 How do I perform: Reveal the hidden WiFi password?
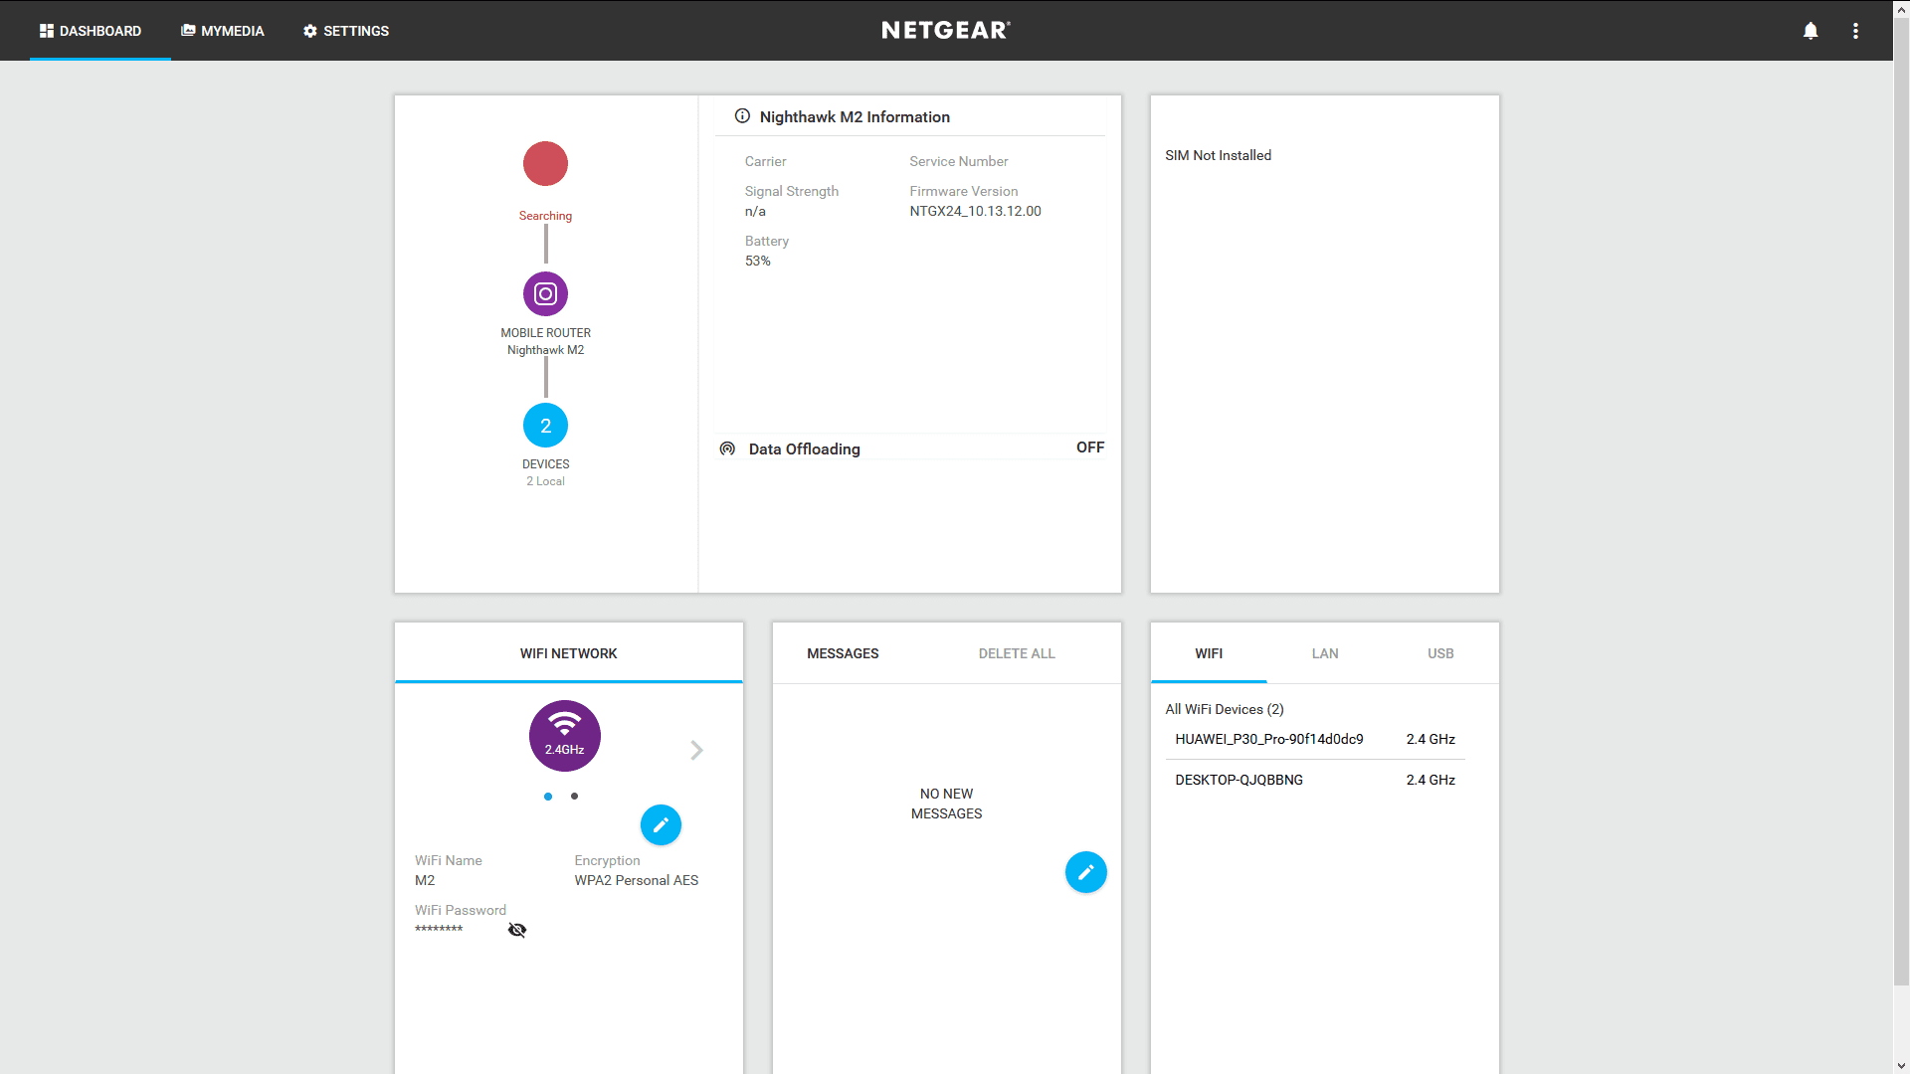coord(517,930)
